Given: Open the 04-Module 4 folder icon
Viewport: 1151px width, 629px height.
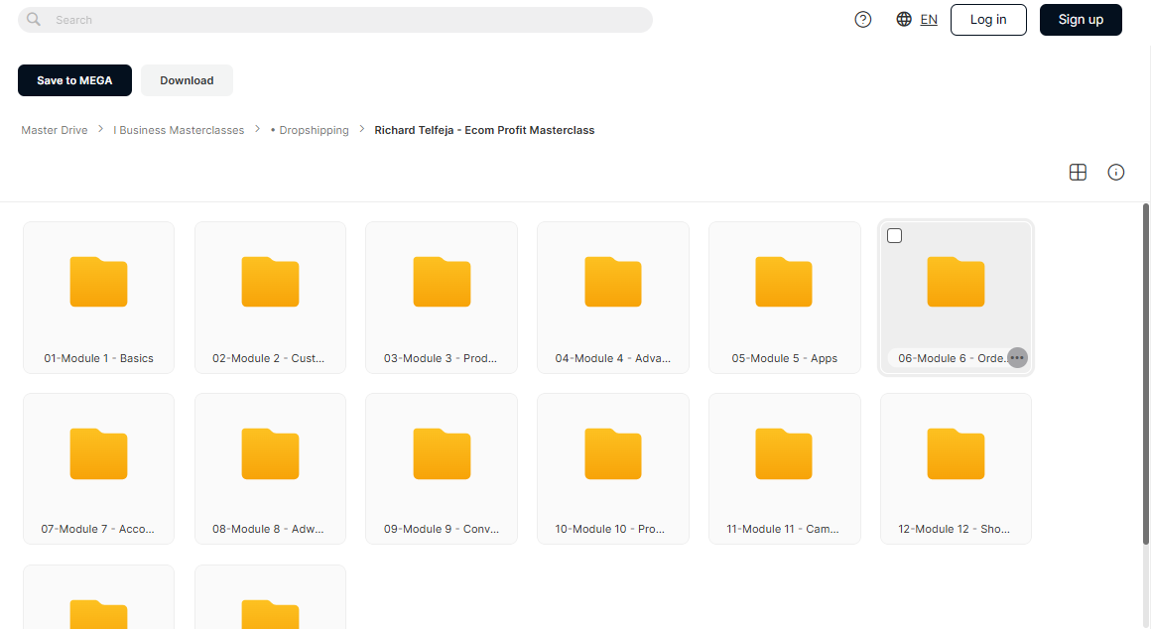Looking at the screenshot, I should click(x=613, y=282).
